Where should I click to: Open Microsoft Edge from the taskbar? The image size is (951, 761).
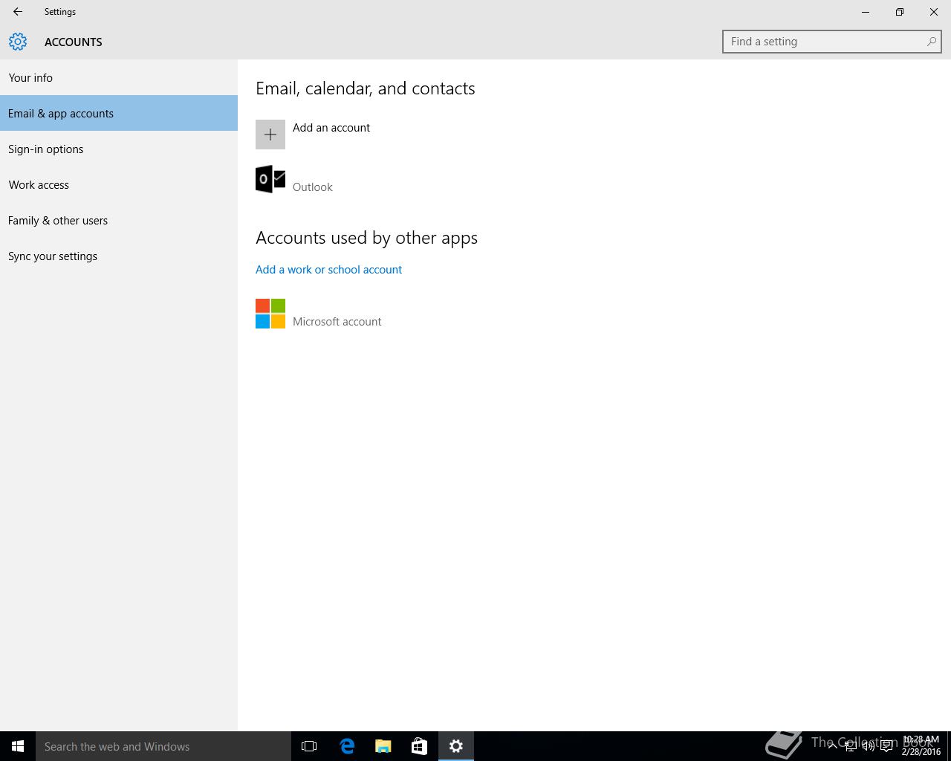[347, 746]
